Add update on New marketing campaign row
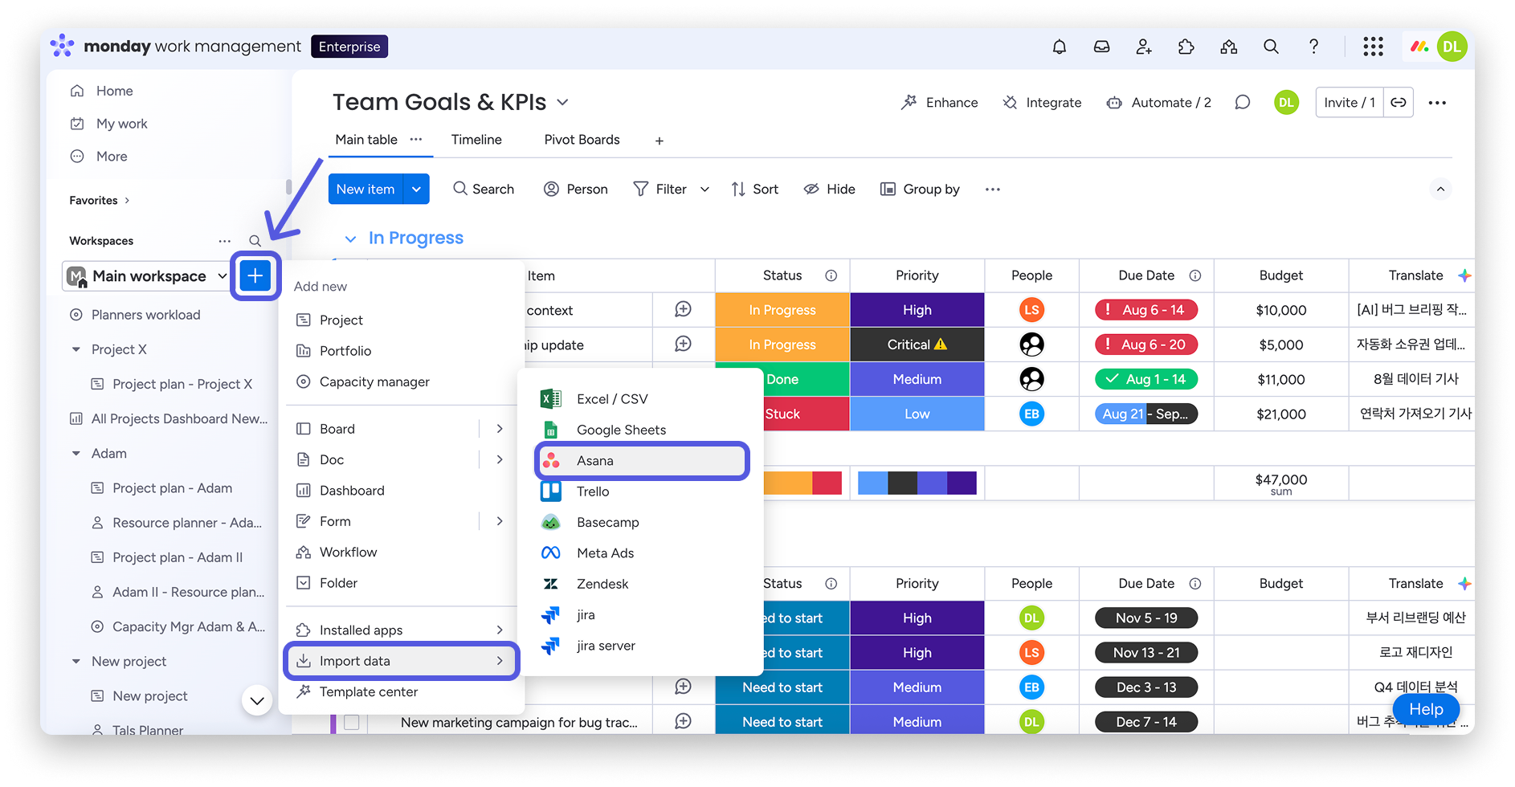Screen dimensions: 1515x787 point(684,721)
